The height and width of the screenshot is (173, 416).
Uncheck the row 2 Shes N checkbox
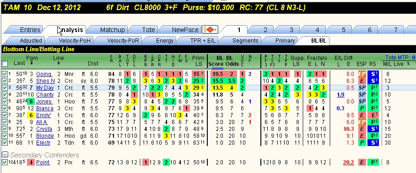(5, 81)
